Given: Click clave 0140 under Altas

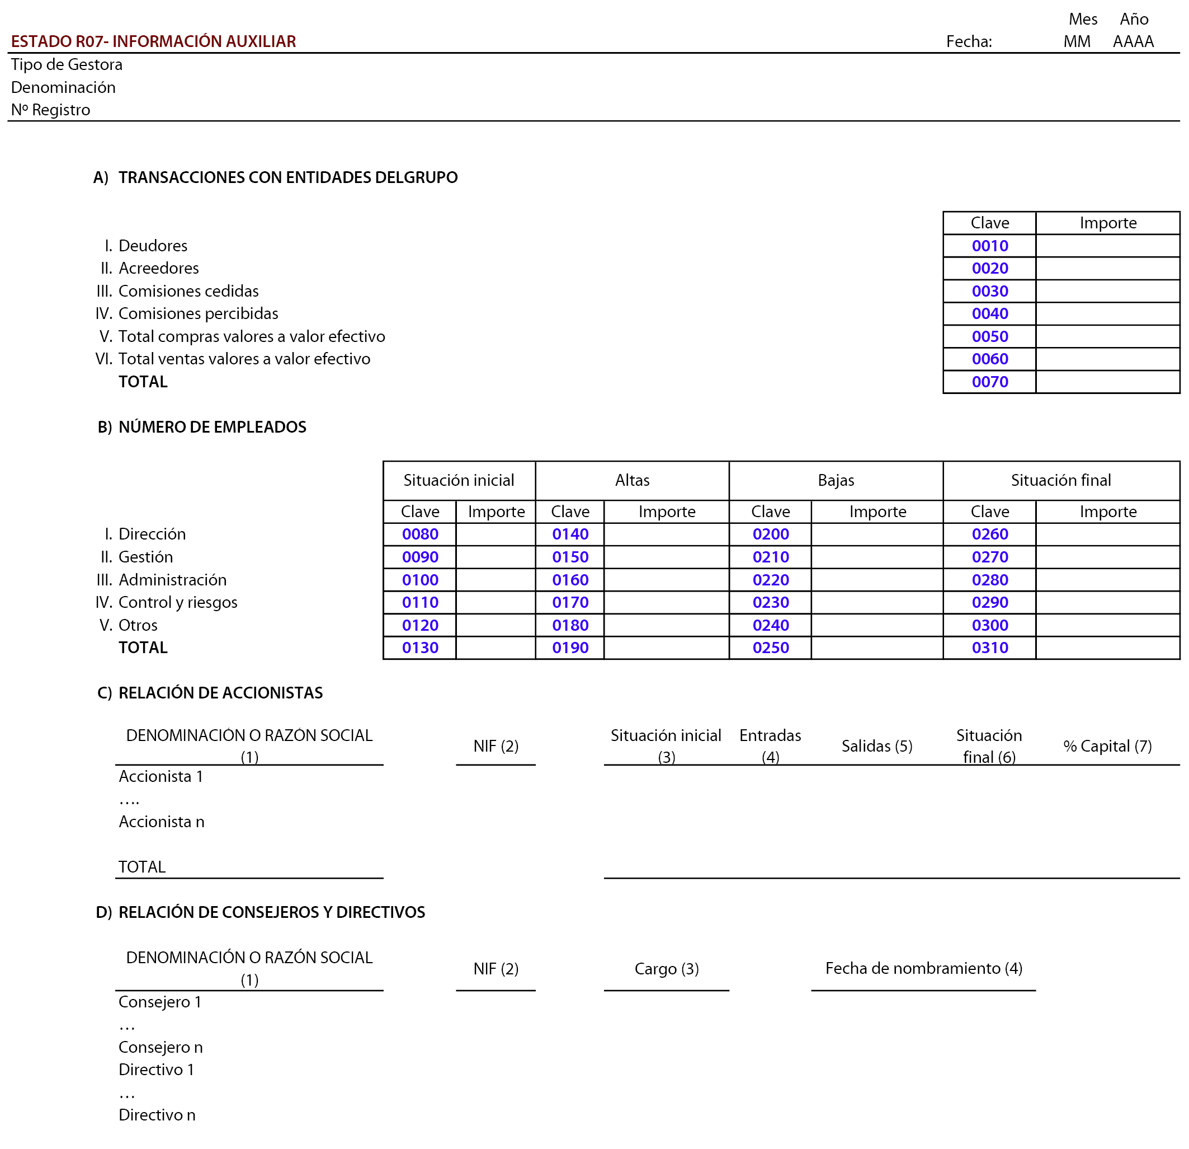Looking at the screenshot, I should [570, 534].
